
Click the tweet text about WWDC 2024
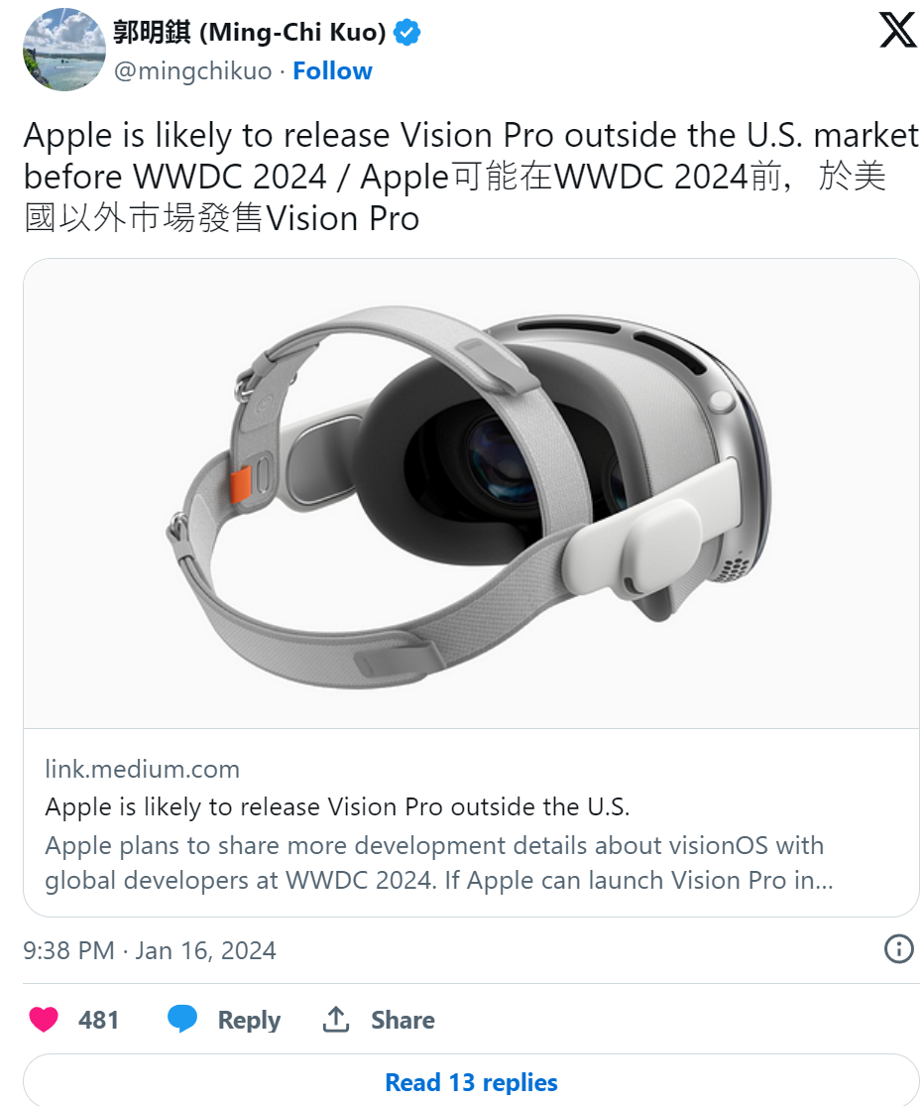pos(456,177)
